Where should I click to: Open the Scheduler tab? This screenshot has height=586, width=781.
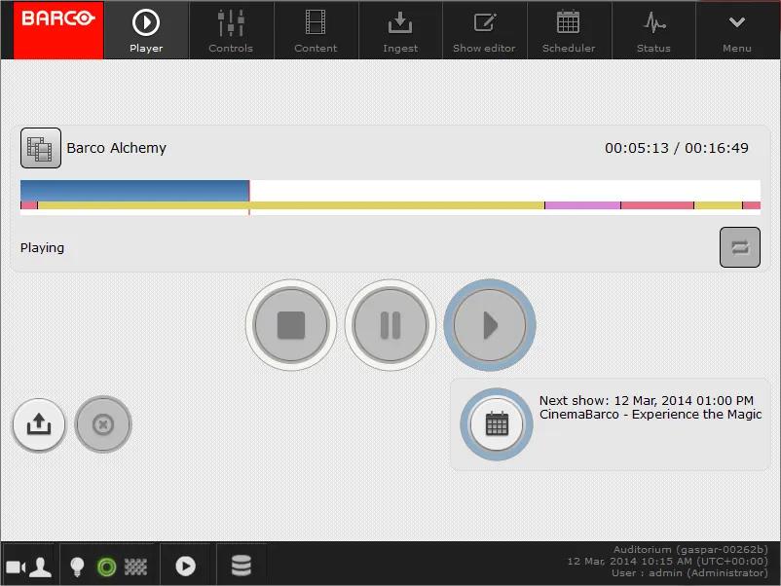(568, 30)
